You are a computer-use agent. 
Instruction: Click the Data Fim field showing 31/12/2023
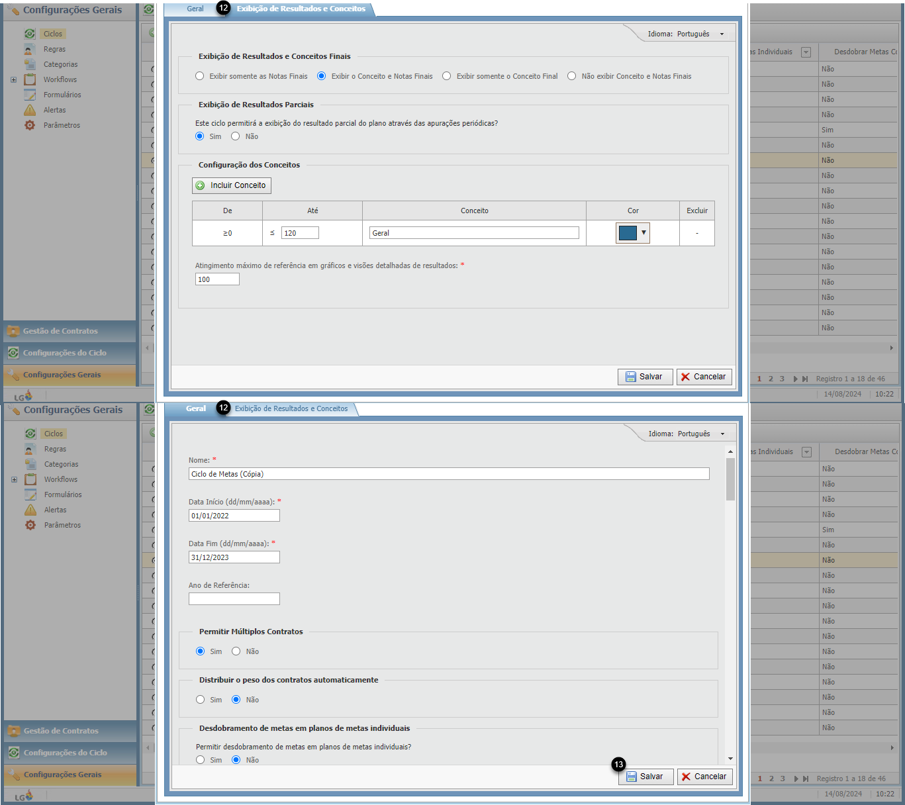(x=234, y=557)
